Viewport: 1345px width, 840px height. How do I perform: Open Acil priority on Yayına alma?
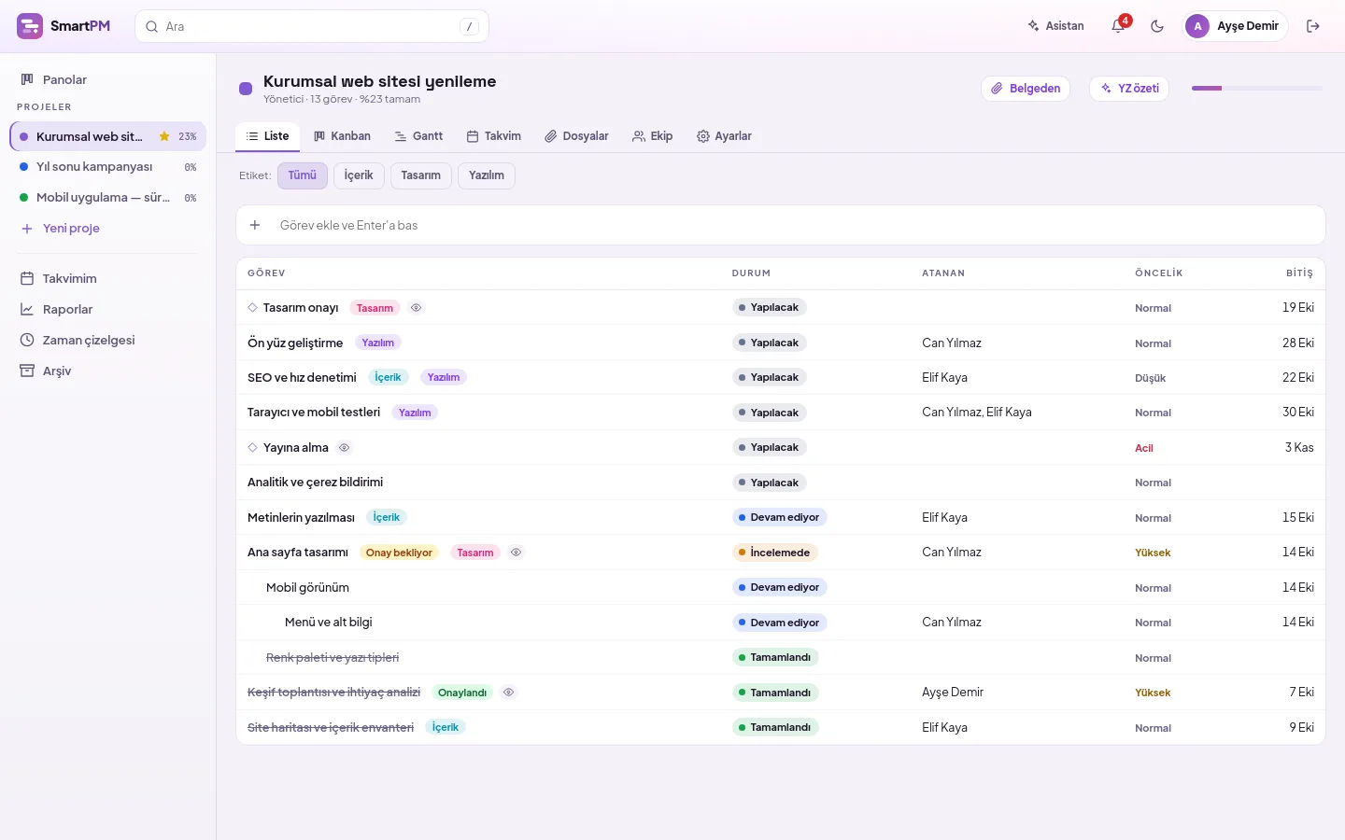click(1144, 448)
